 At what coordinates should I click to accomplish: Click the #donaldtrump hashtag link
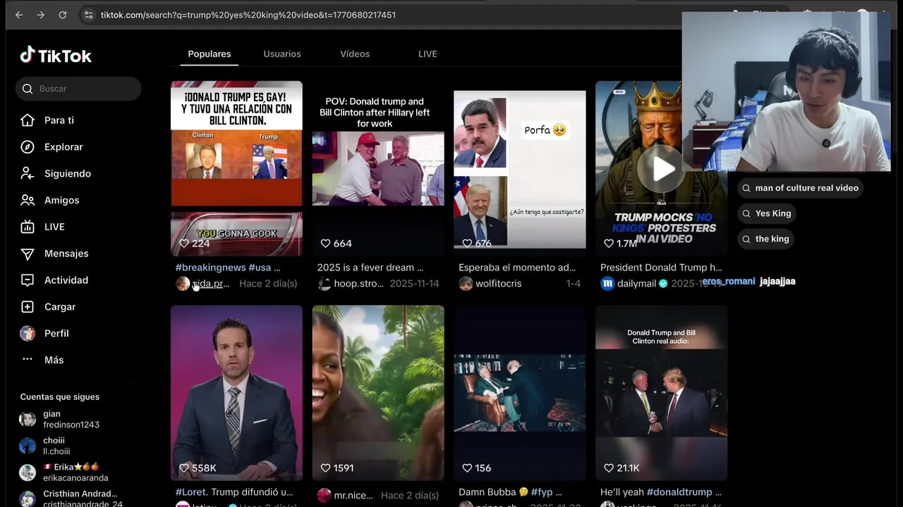tap(679, 492)
